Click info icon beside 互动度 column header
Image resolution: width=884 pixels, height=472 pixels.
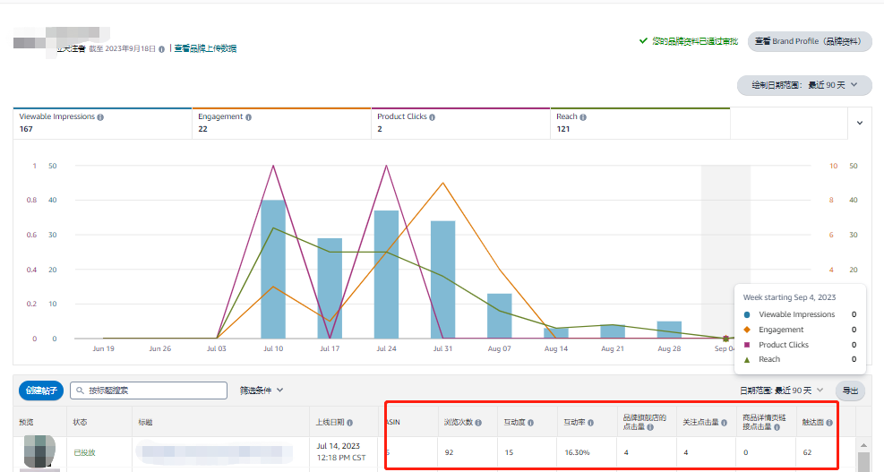pos(530,423)
